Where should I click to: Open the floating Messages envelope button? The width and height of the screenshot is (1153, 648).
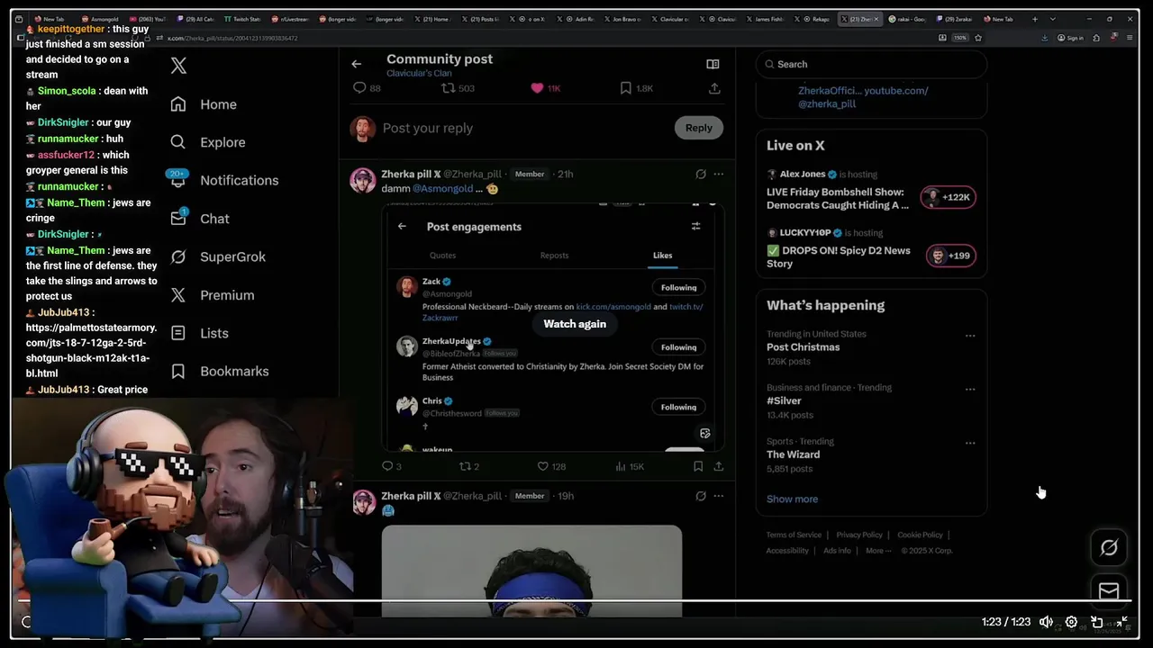coord(1109,591)
